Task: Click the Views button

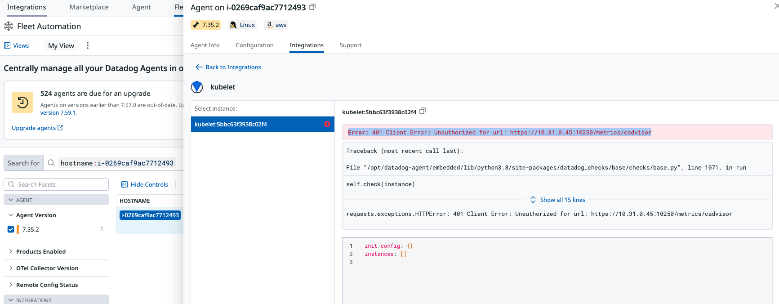Action: pyautogui.click(x=17, y=45)
